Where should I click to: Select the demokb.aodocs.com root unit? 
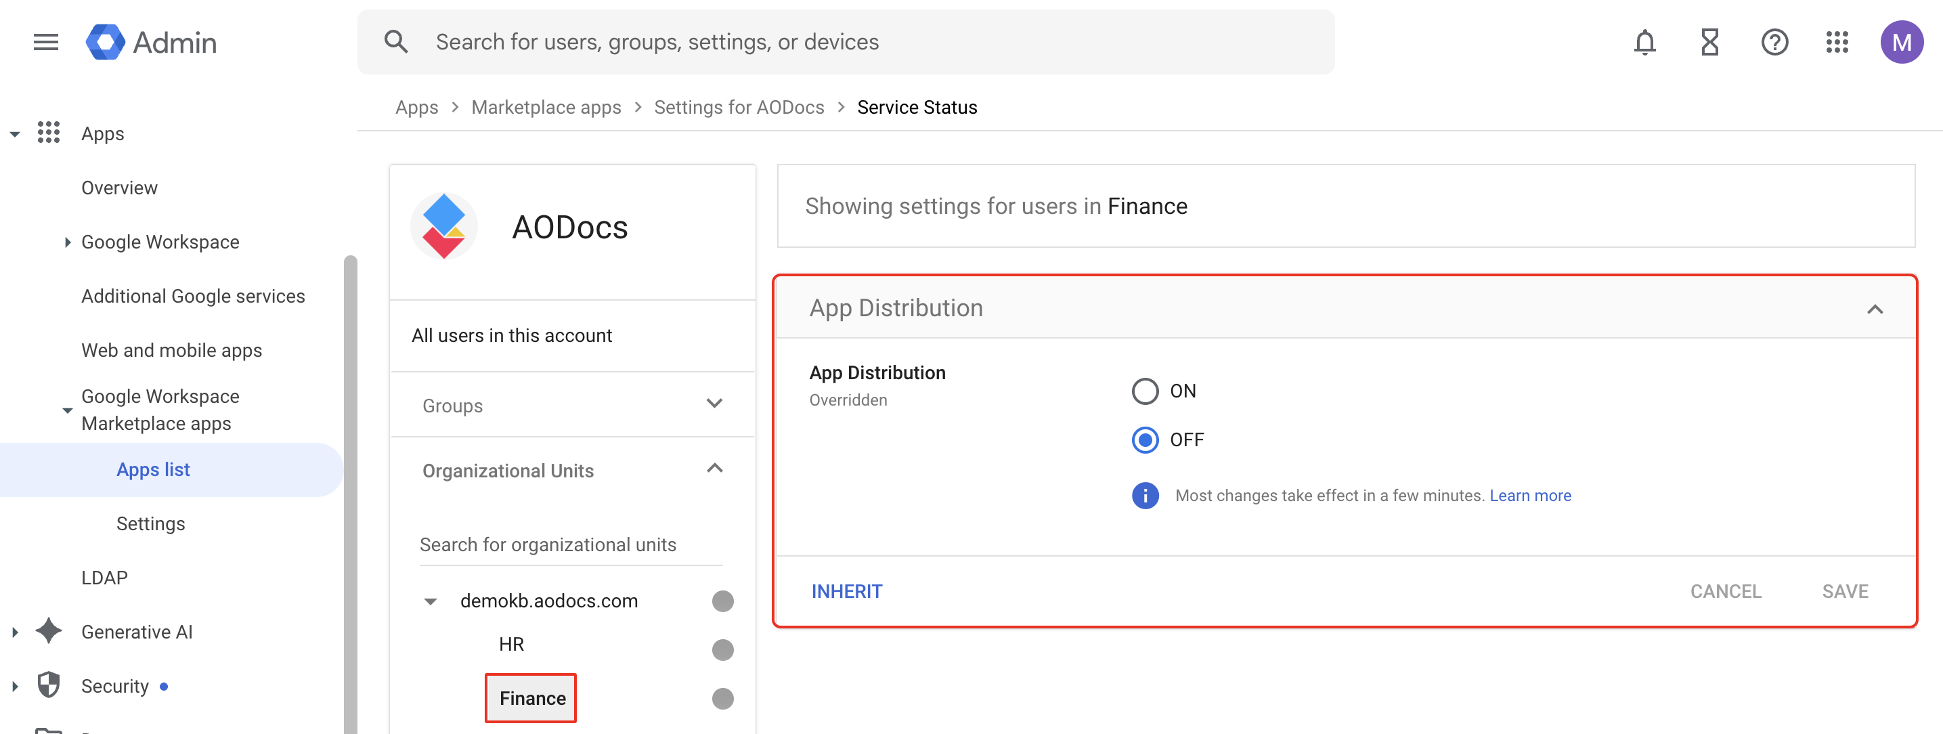[x=548, y=601]
